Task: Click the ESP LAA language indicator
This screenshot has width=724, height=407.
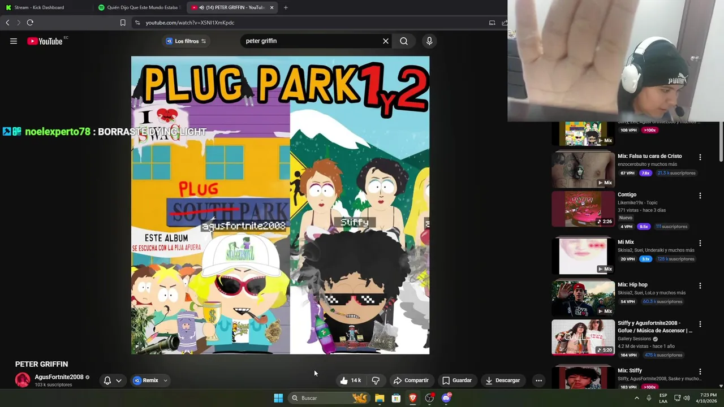Action: click(663, 398)
